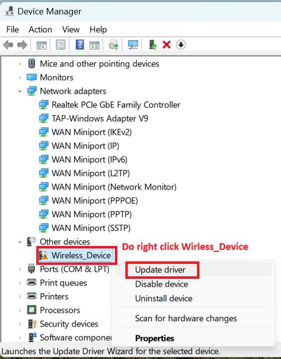
Task: Expand Mice and other pointing devices
Action: point(20,64)
